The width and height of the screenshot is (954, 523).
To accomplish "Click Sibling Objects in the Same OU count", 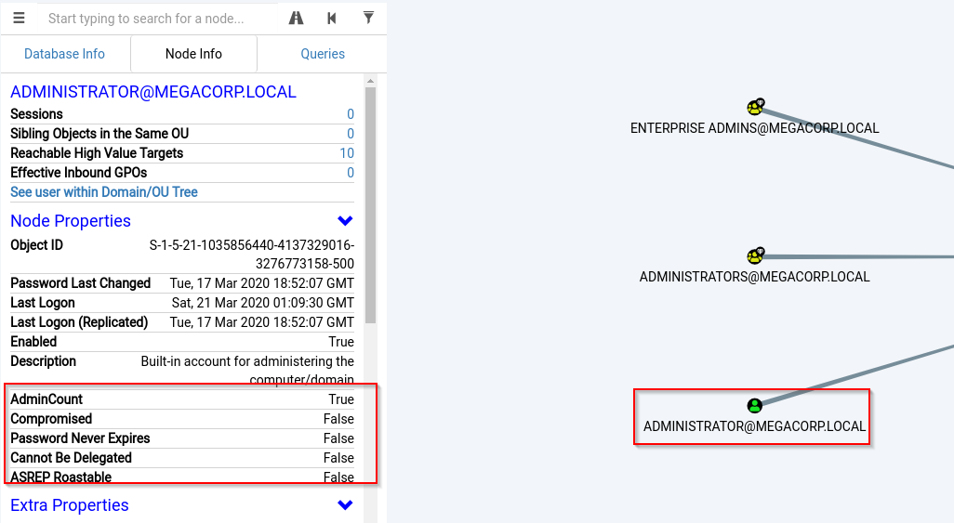I will pos(351,134).
